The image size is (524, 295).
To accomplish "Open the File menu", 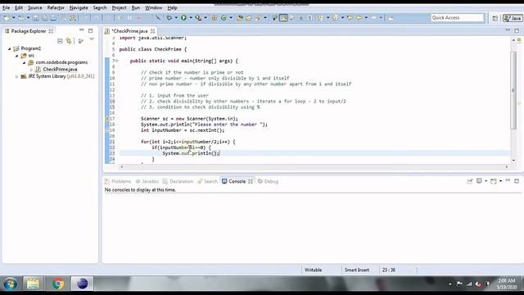I will pos(6,7).
